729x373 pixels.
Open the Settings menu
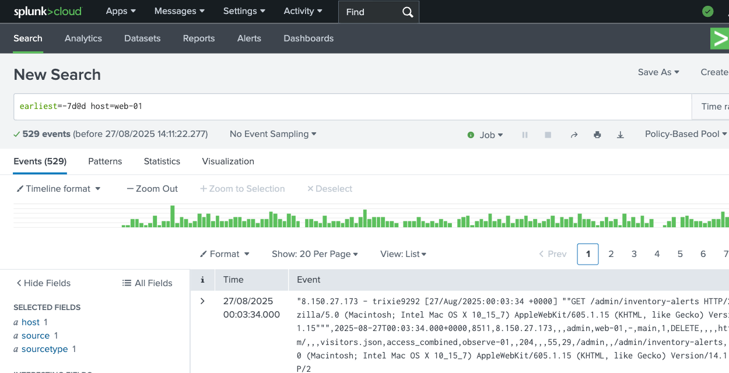tap(244, 11)
